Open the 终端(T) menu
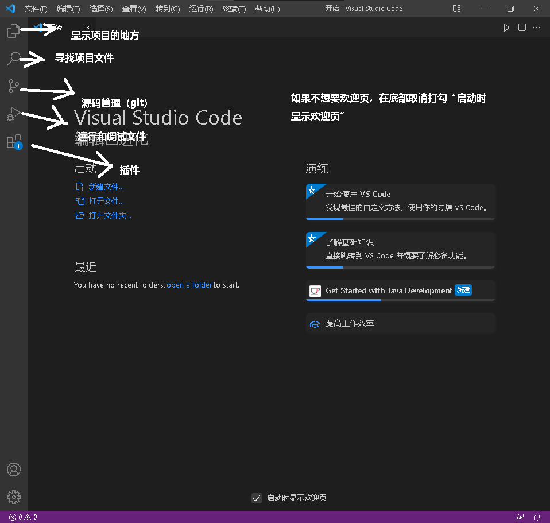The height and width of the screenshot is (523, 550). coord(234,9)
